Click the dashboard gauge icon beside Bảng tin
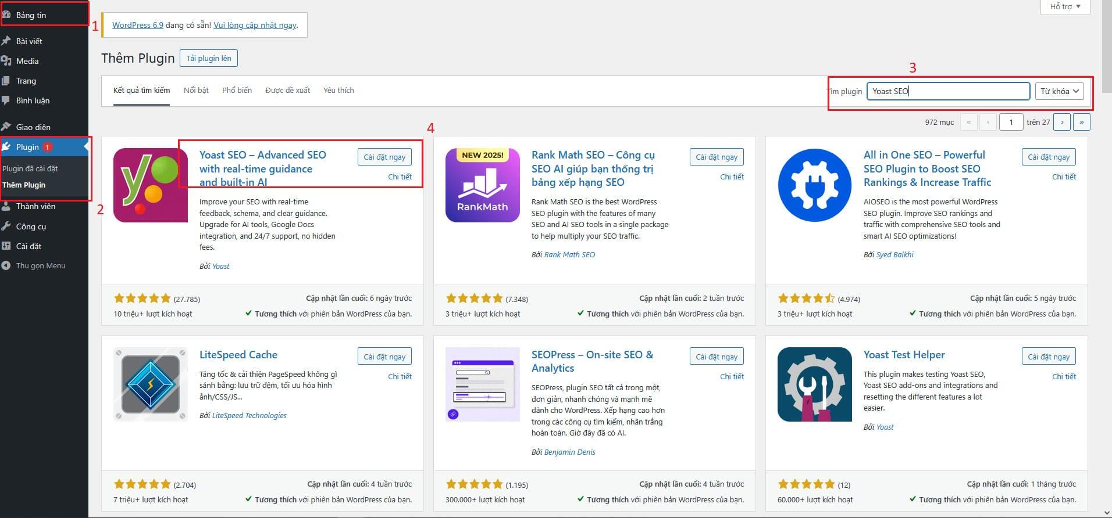This screenshot has width=1112, height=518. (6, 15)
